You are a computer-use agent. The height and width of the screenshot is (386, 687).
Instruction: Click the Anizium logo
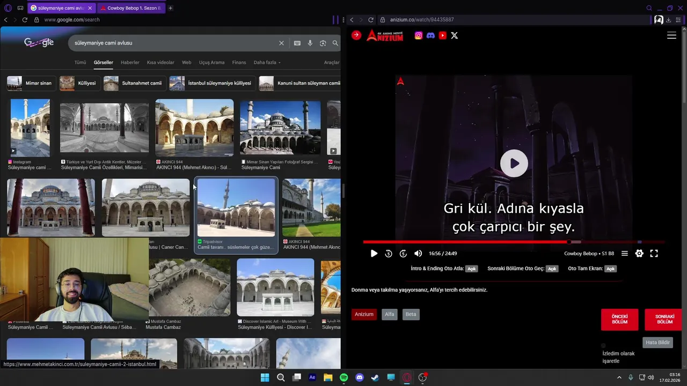click(x=384, y=35)
